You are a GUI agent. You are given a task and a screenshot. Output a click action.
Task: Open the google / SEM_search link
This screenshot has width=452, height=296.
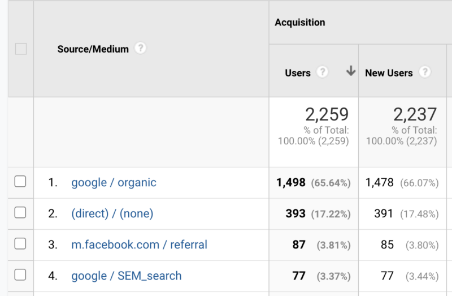127,276
